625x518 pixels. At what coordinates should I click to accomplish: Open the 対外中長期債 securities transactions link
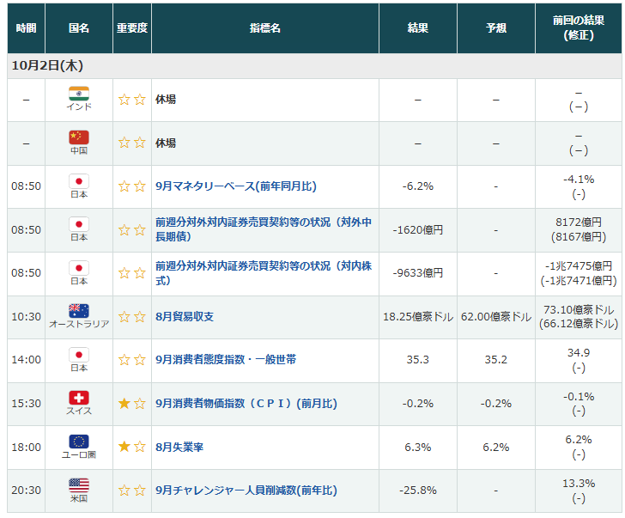[264, 229]
